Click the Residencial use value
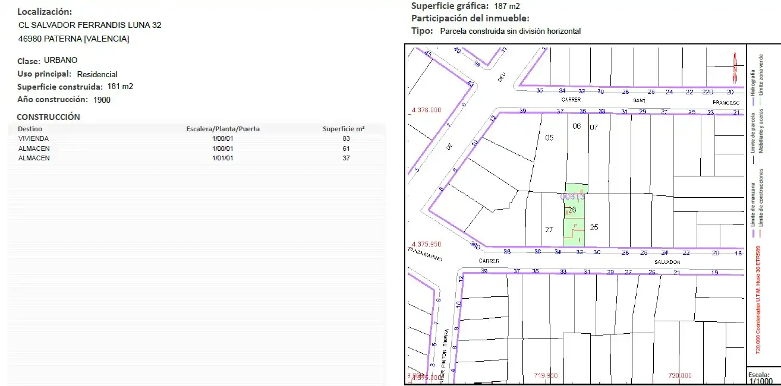The width and height of the screenshot is (781, 386). [x=97, y=74]
